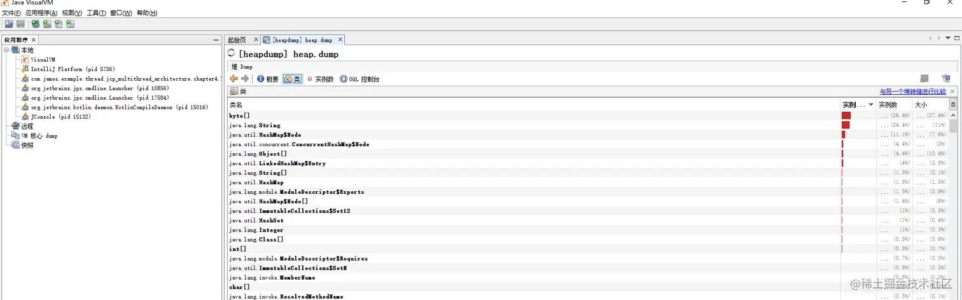Viewport: 962px width, 300px height.
Task: Click the 本地 computer icon
Action: pos(16,50)
